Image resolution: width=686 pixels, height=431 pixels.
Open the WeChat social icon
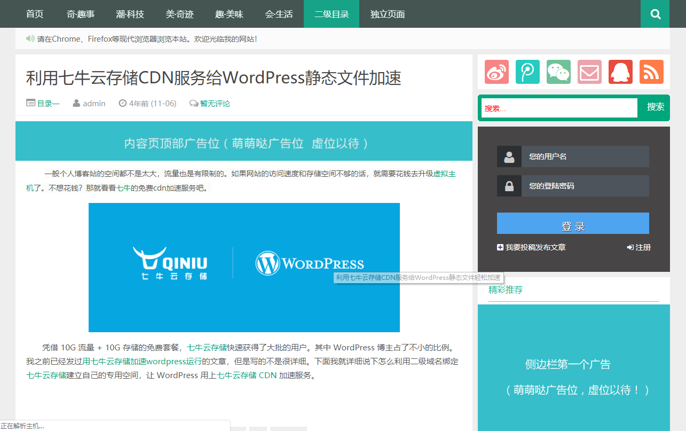[x=558, y=72]
